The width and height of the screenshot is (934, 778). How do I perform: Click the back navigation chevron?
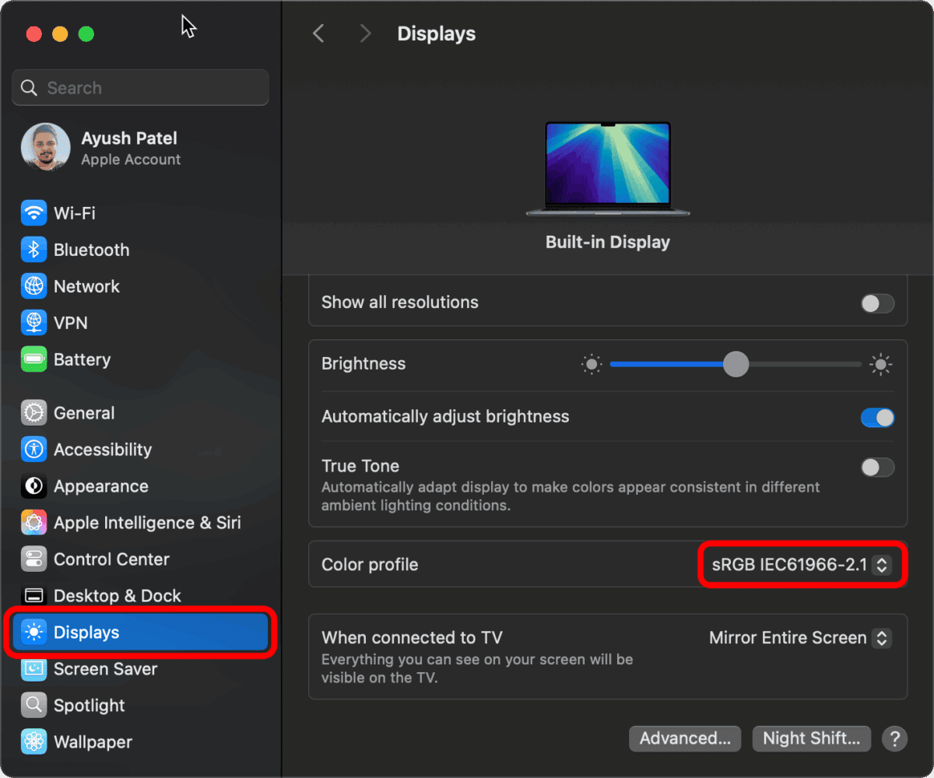click(318, 33)
